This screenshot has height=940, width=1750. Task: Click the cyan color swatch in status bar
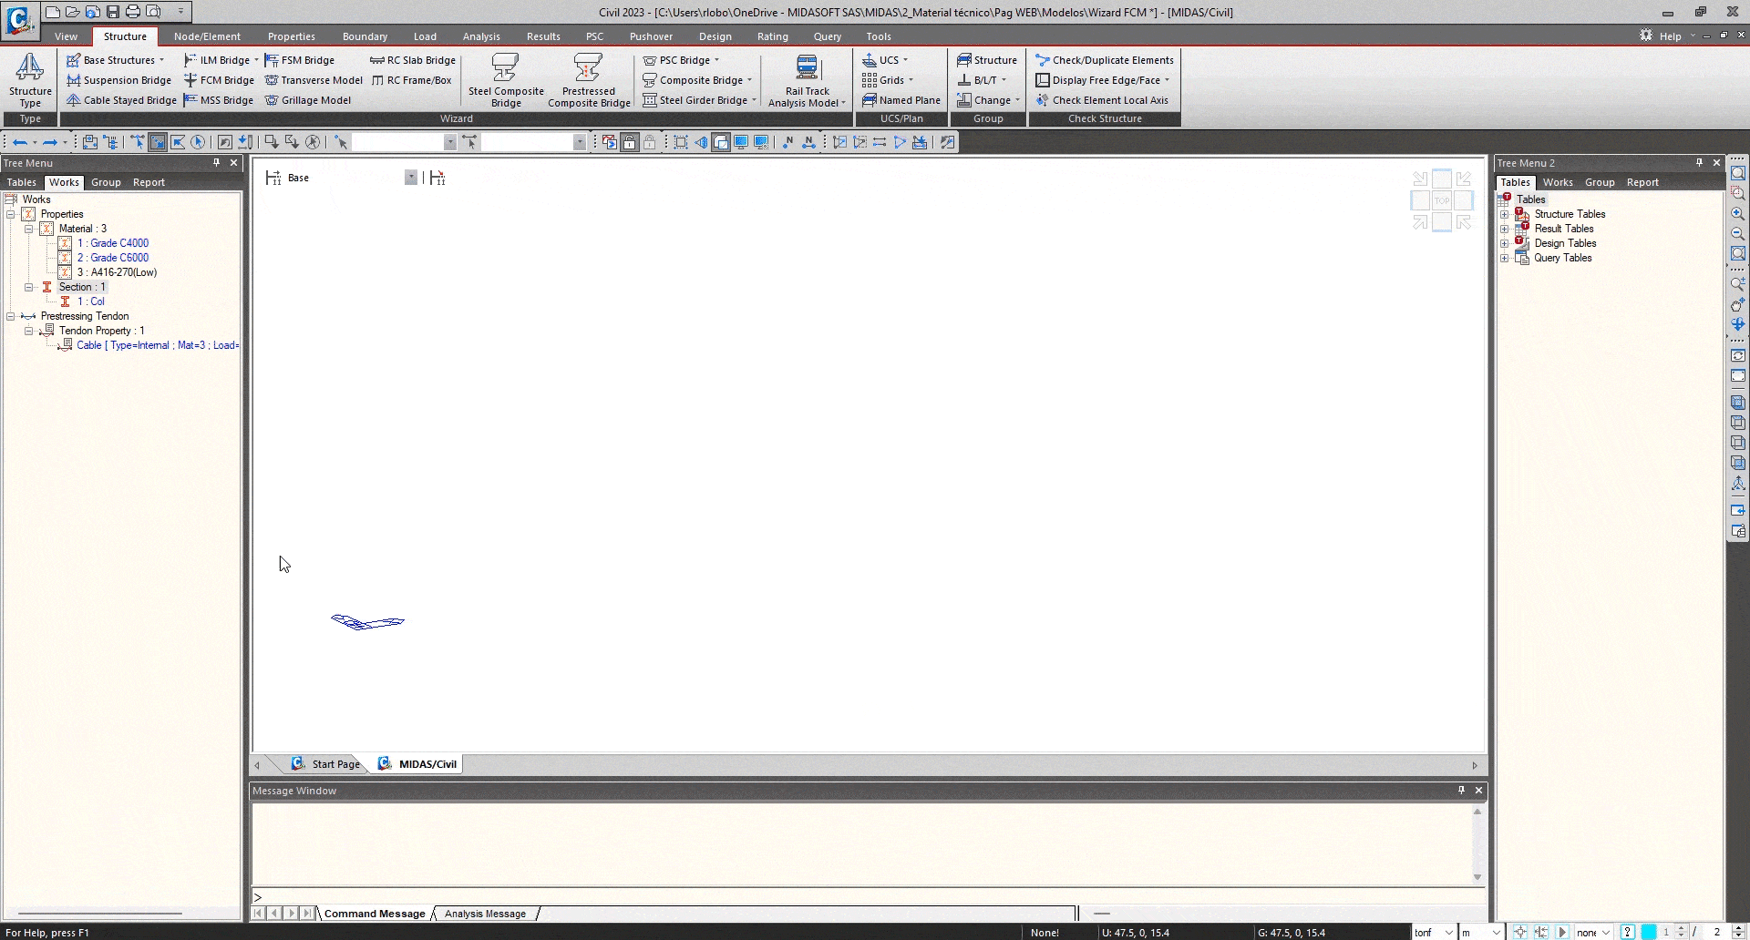point(1649,932)
